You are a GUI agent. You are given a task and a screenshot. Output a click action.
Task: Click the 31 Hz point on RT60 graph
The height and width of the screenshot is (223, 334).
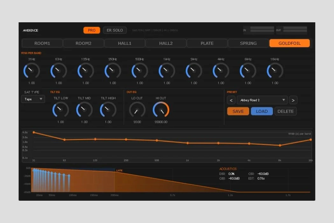coord(34,133)
